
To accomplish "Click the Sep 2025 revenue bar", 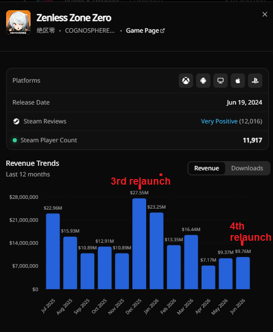I will [x=88, y=271].
